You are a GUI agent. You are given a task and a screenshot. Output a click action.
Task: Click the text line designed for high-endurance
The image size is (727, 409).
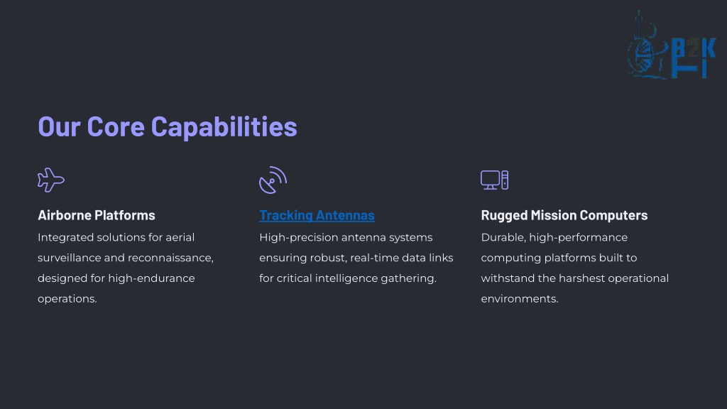[x=116, y=278]
